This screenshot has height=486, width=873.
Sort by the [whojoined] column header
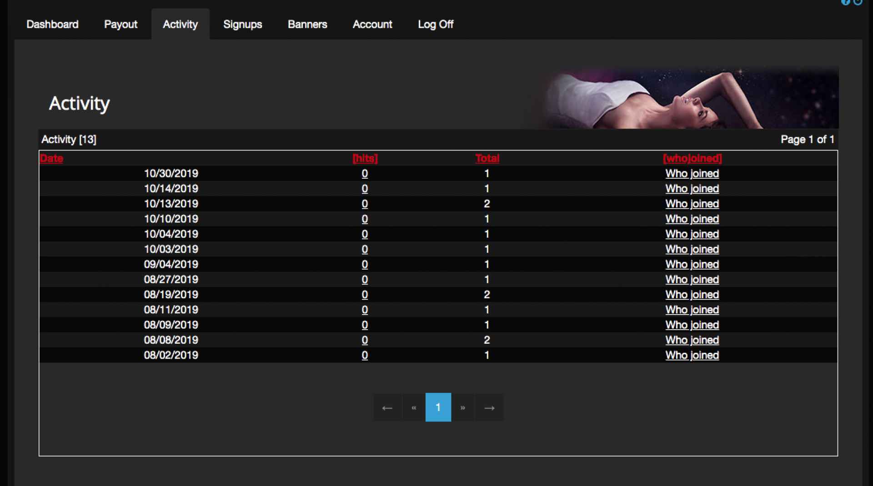point(692,158)
